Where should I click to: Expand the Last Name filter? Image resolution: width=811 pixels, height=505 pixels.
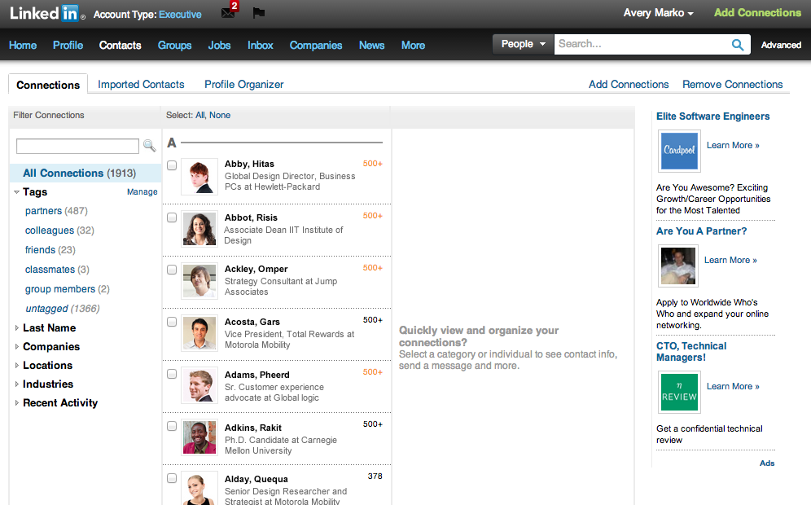16,328
